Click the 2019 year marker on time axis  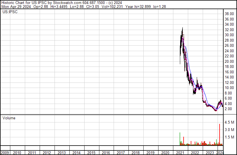(x=150, y=153)
